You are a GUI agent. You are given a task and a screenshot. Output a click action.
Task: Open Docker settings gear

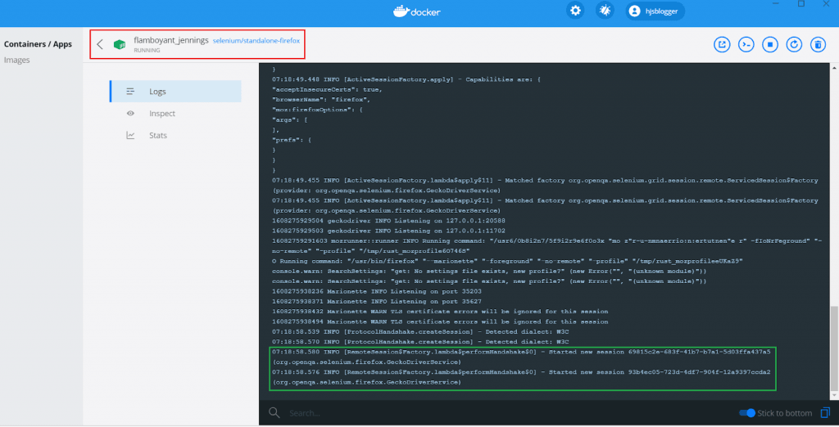point(576,11)
